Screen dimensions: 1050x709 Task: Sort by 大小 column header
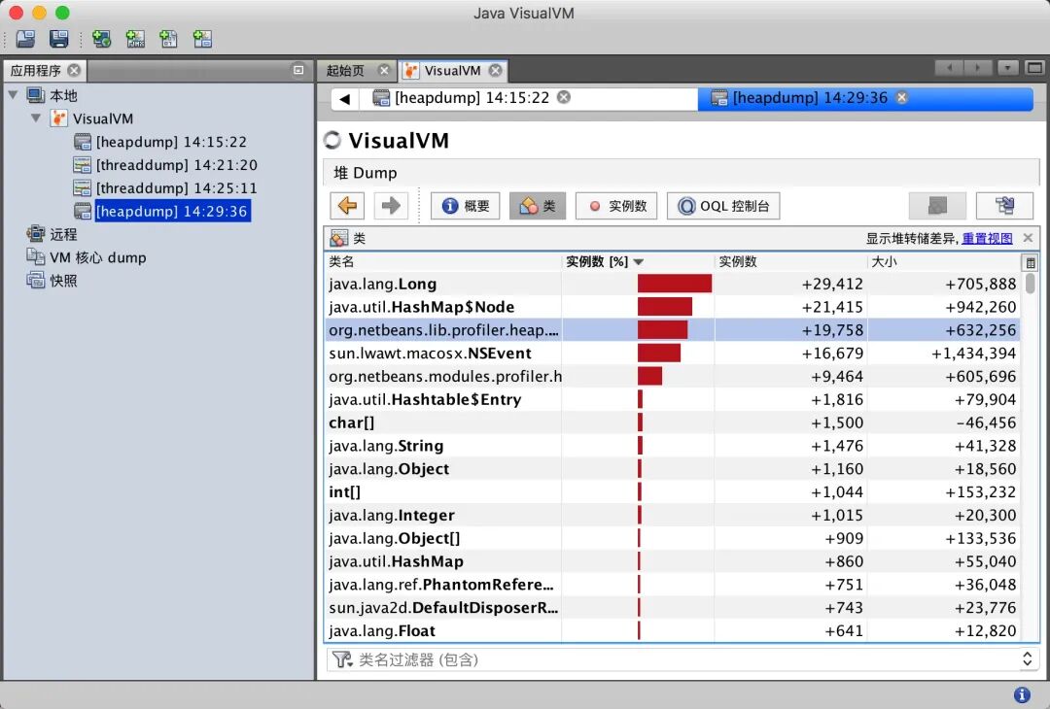943,261
